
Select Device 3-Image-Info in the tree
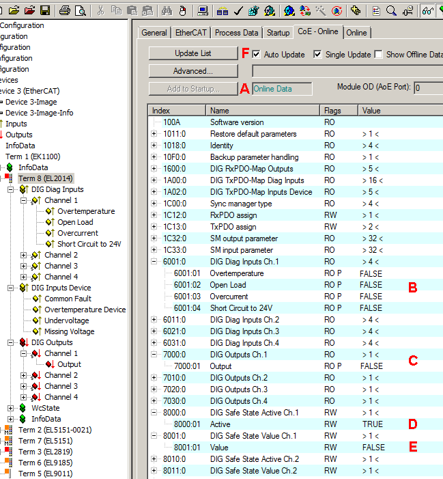[40, 113]
